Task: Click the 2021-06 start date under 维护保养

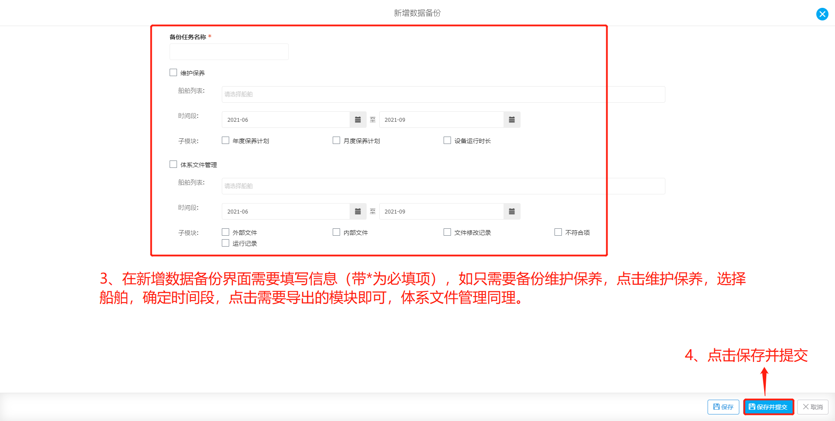Action: tap(286, 120)
